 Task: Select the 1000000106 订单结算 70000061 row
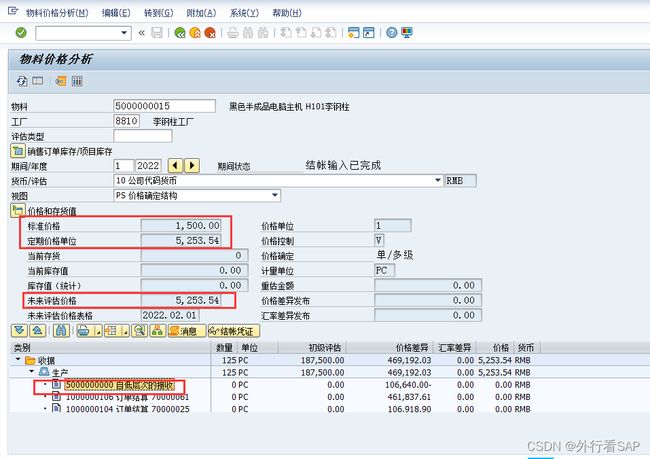click(x=127, y=397)
